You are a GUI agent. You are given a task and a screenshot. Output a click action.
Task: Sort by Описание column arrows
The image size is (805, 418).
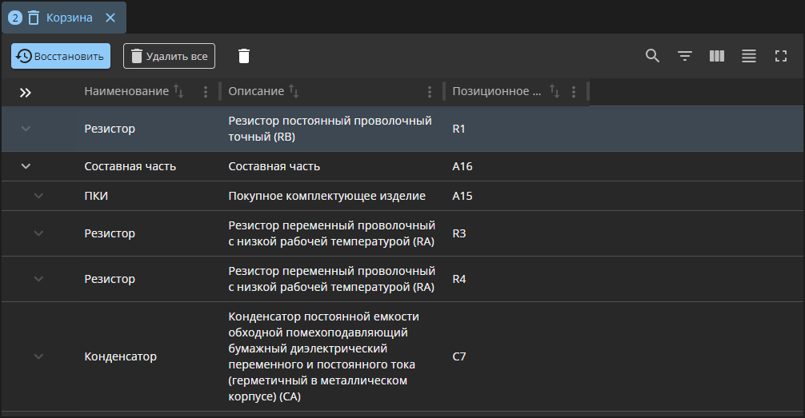click(x=293, y=91)
